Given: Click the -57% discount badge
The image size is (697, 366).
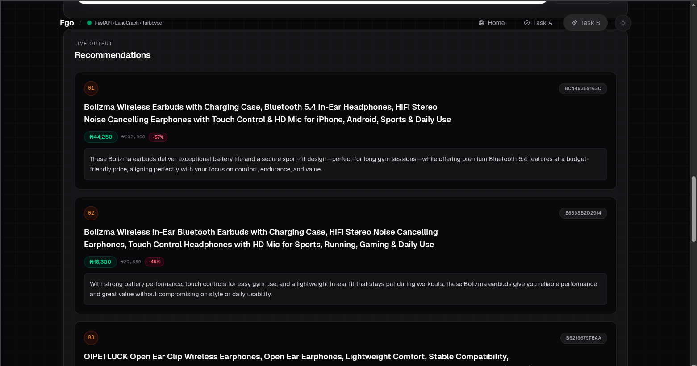Looking at the screenshot, I should point(158,137).
